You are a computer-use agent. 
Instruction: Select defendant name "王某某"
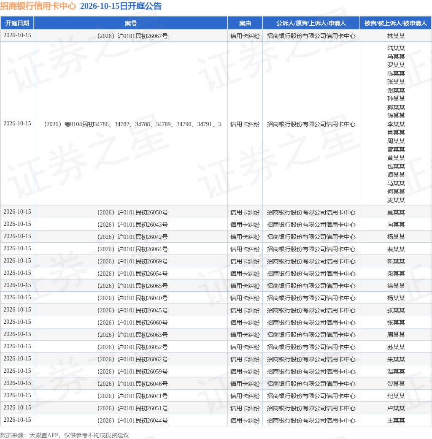click(x=396, y=420)
